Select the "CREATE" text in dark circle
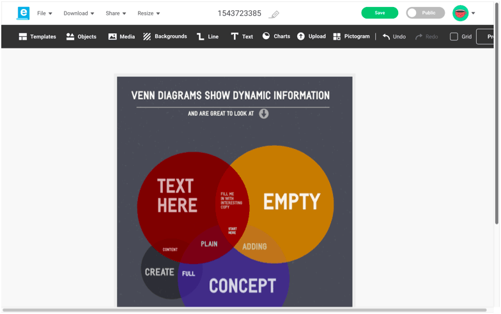This screenshot has height=314, width=501. (x=160, y=272)
